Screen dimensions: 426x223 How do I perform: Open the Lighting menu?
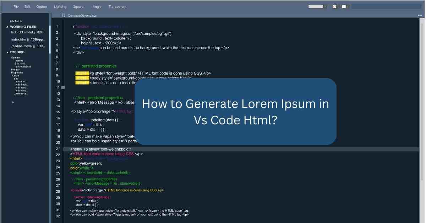60,6
